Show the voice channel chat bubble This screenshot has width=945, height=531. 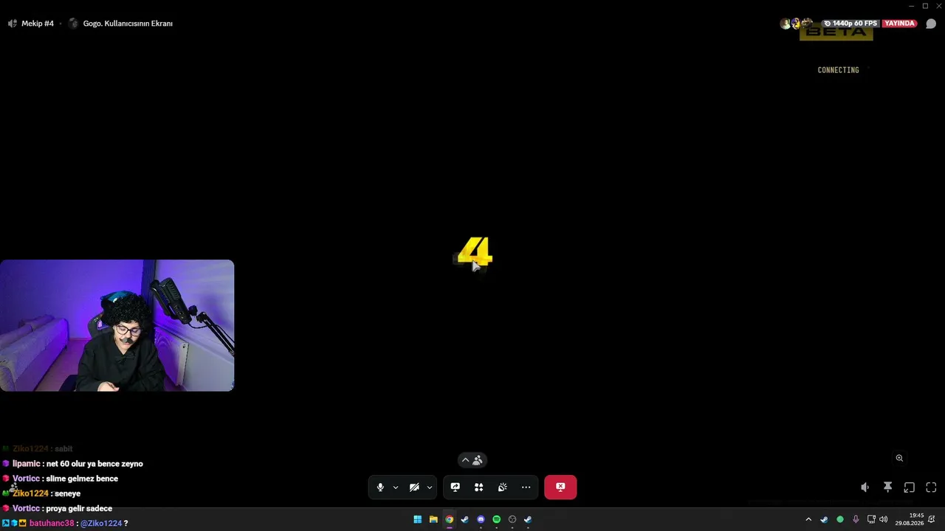[931, 24]
